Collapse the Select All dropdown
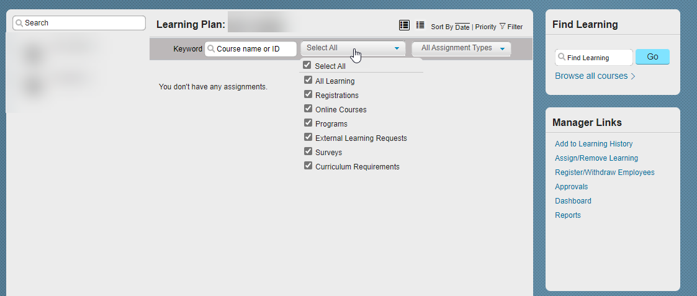Viewport: 697px width, 296px height. point(353,48)
